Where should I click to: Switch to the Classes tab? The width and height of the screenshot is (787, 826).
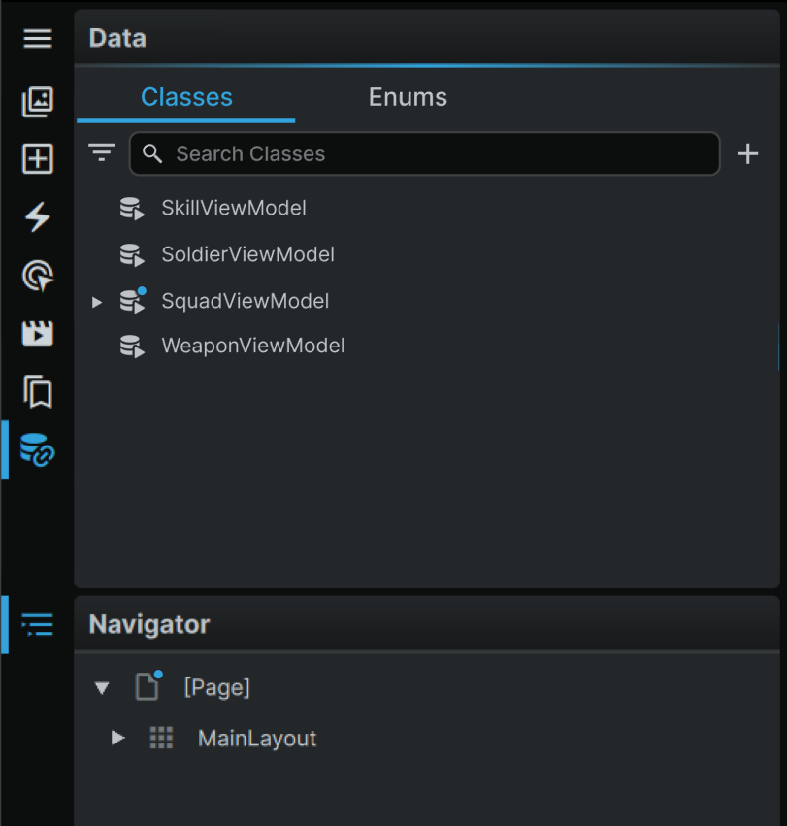tap(186, 97)
